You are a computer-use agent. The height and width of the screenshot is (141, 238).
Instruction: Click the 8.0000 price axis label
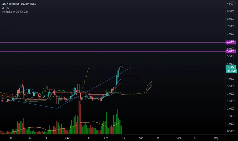click(x=231, y=19)
